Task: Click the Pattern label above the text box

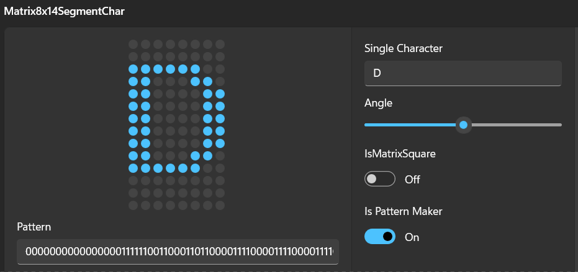Action: tap(34, 227)
